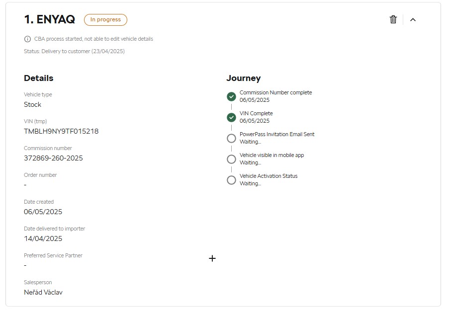
Task: Click the Date delivered to importer value
Action: point(43,238)
